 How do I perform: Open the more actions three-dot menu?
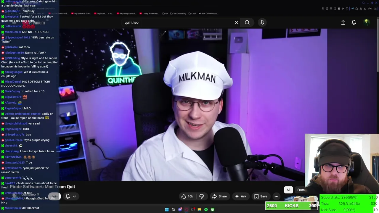(276, 196)
